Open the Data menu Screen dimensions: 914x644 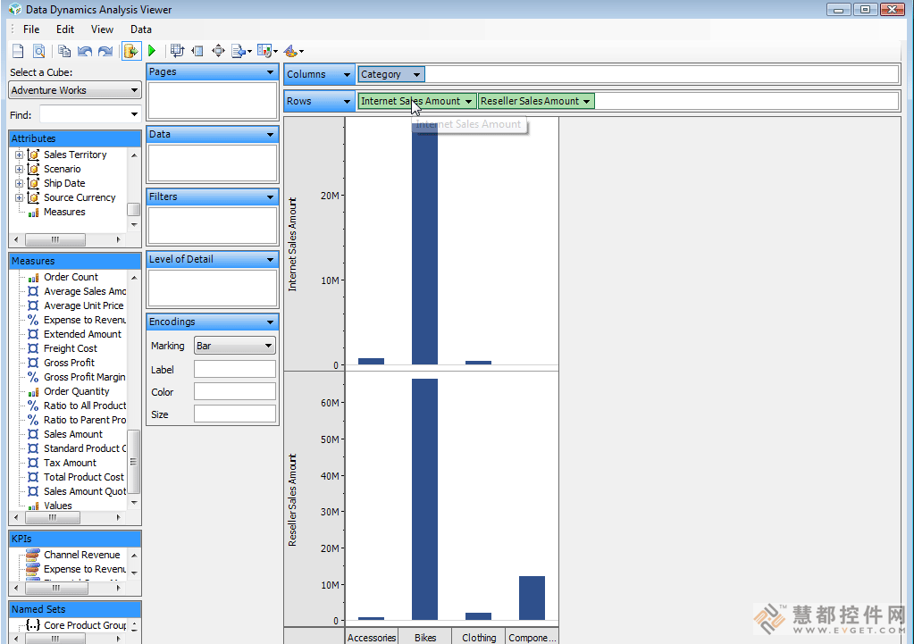[141, 29]
